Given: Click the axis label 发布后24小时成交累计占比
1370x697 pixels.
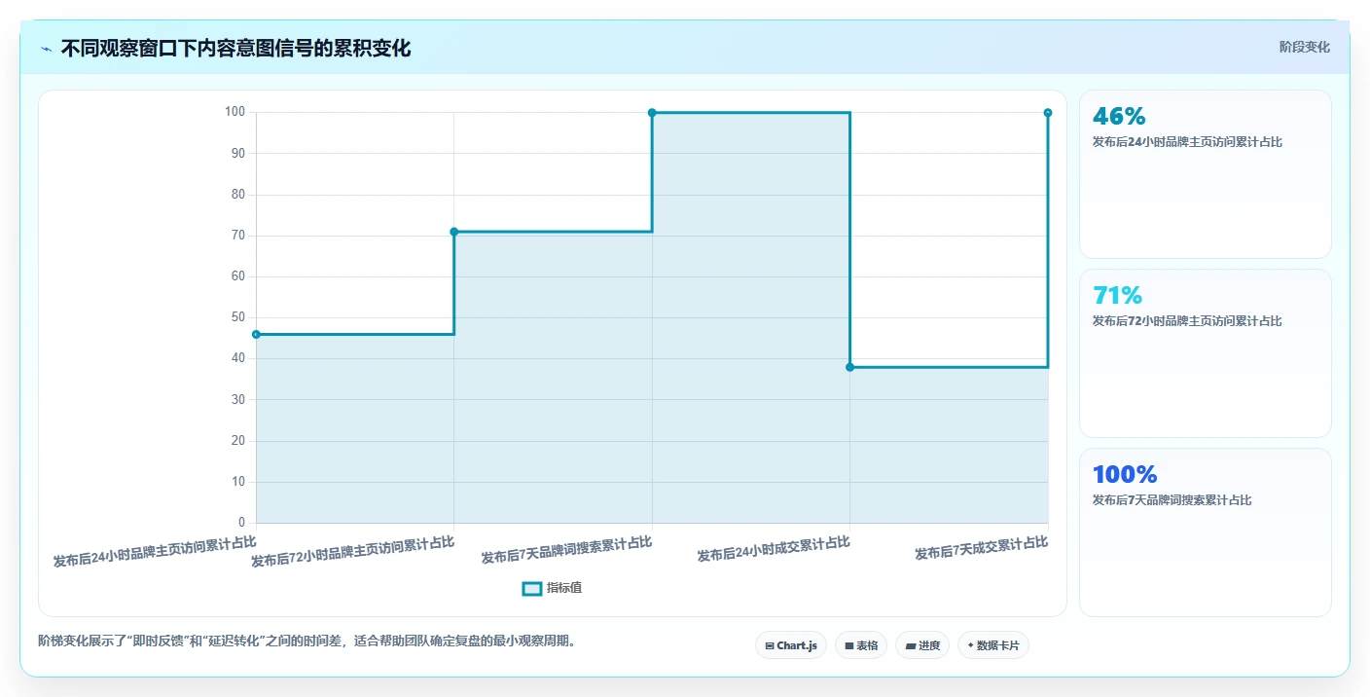Looking at the screenshot, I should click(774, 549).
